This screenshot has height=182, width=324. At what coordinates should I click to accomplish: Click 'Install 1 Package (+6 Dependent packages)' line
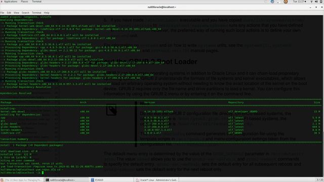pyautogui.click(x=31, y=145)
